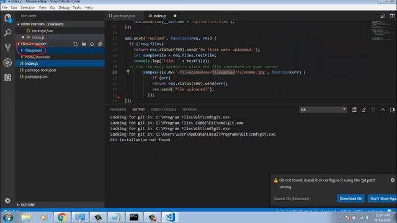Open the Go menu
Viewport: 397px width, 223px height.
[52, 7]
